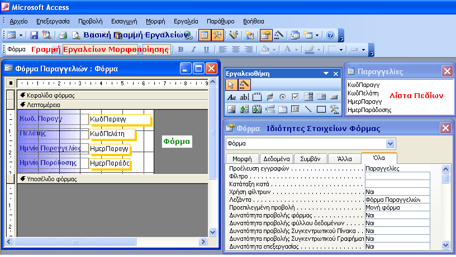
Task: Click the File Search icon beside Save
Action: click(x=46, y=35)
